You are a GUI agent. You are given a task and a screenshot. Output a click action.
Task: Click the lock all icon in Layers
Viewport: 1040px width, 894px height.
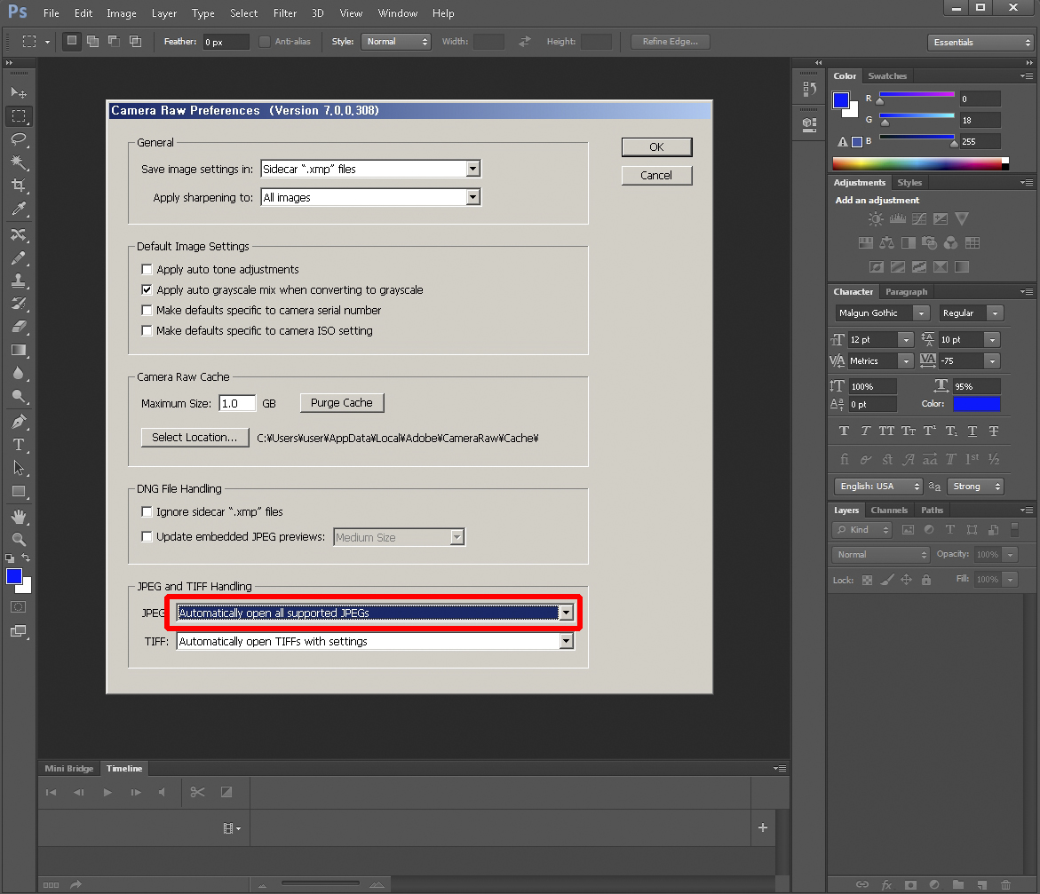click(x=926, y=580)
